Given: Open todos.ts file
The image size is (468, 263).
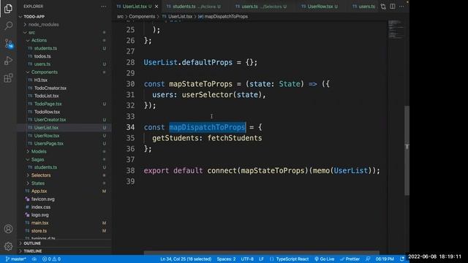Looking at the screenshot, I should click(x=42, y=56).
